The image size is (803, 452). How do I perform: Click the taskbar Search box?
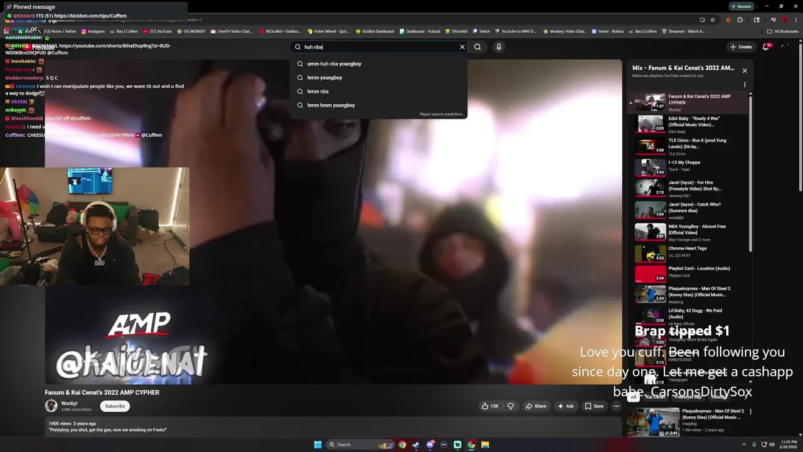click(361, 444)
